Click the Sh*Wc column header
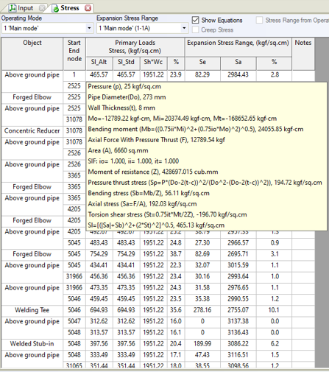The width and height of the screenshot is (329, 372). [x=153, y=63]
